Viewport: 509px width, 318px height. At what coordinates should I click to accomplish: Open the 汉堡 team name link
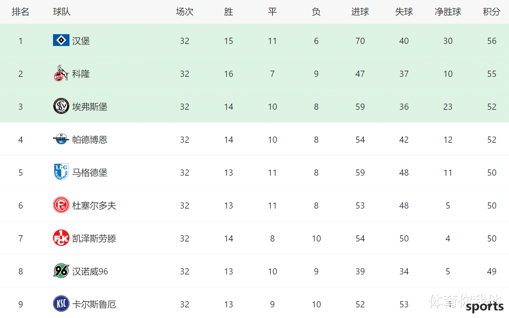(x=81, y=41)
